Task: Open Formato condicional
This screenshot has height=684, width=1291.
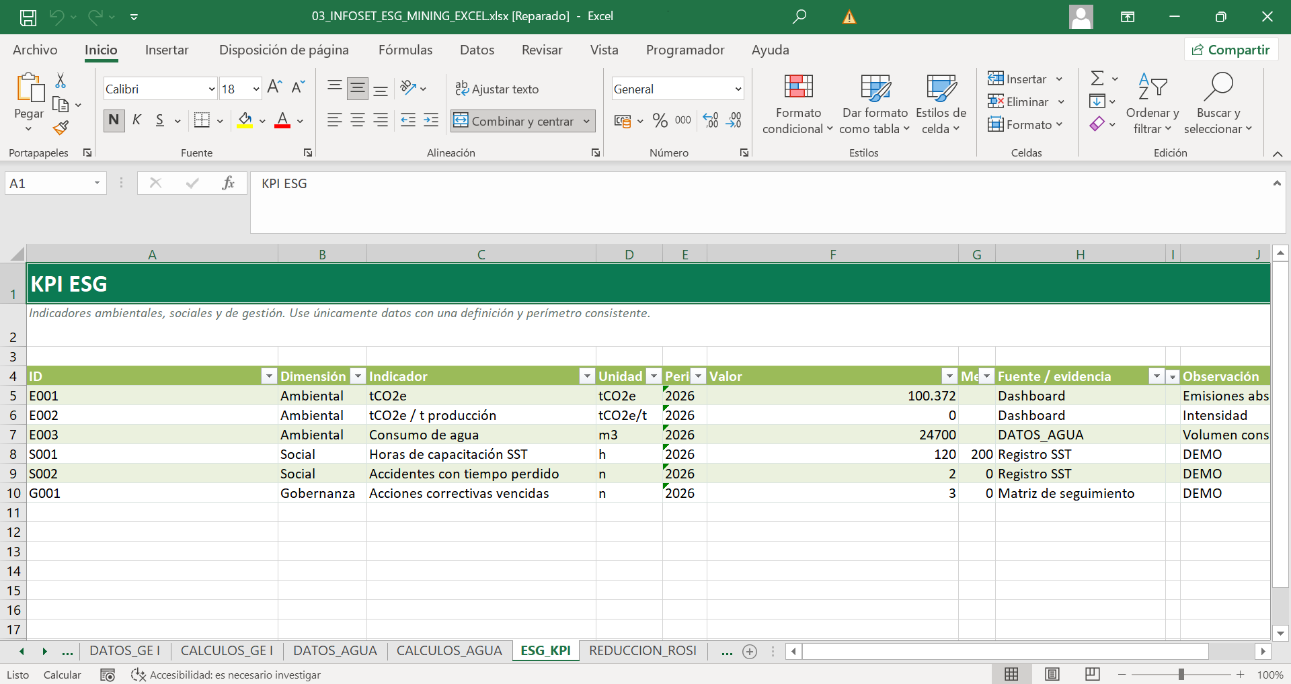Action: point(798,103)
